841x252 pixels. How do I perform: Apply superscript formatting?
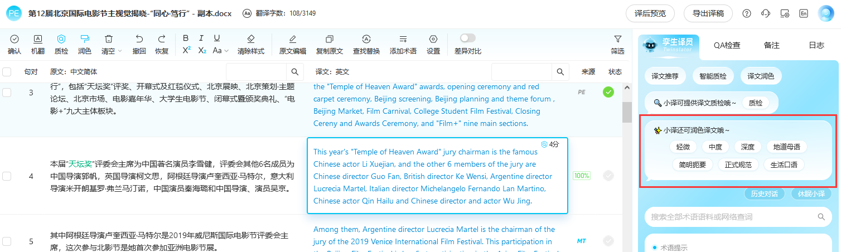pos(186,50)
